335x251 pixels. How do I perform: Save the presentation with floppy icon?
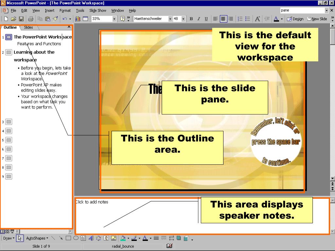pyautogui.click(x=21, y=19)
